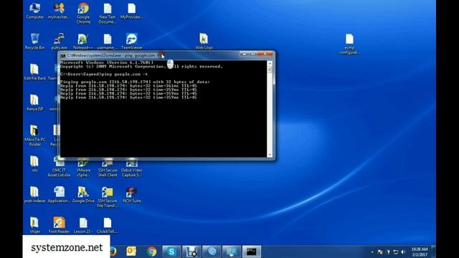Maximize the Command Prompt window

[253, 54]
